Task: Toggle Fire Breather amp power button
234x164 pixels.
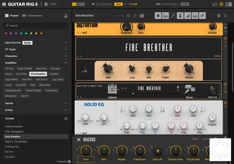Action: (225, 38)
